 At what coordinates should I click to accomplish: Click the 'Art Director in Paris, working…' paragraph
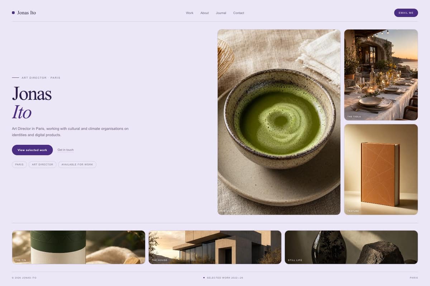coord(70,132)
